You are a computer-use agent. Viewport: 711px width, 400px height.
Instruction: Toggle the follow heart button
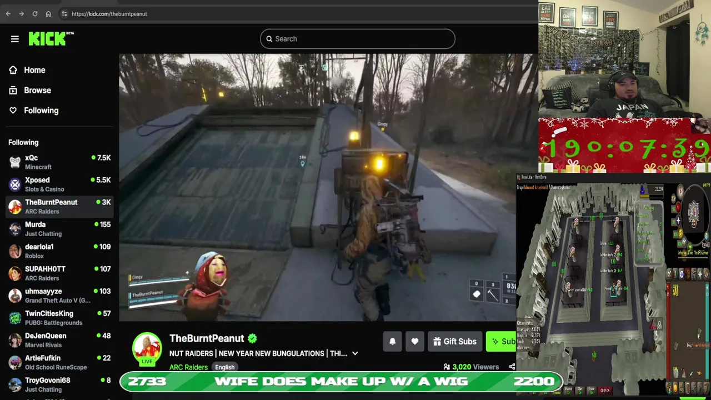(x=414, y=342)
